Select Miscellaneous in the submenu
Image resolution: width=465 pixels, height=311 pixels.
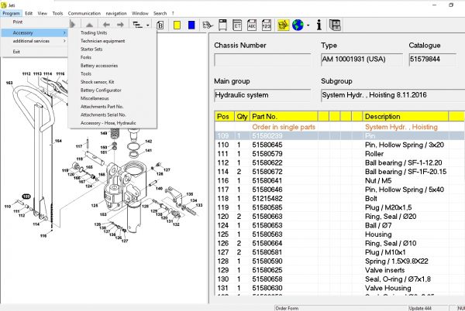[x=95, y=98]
